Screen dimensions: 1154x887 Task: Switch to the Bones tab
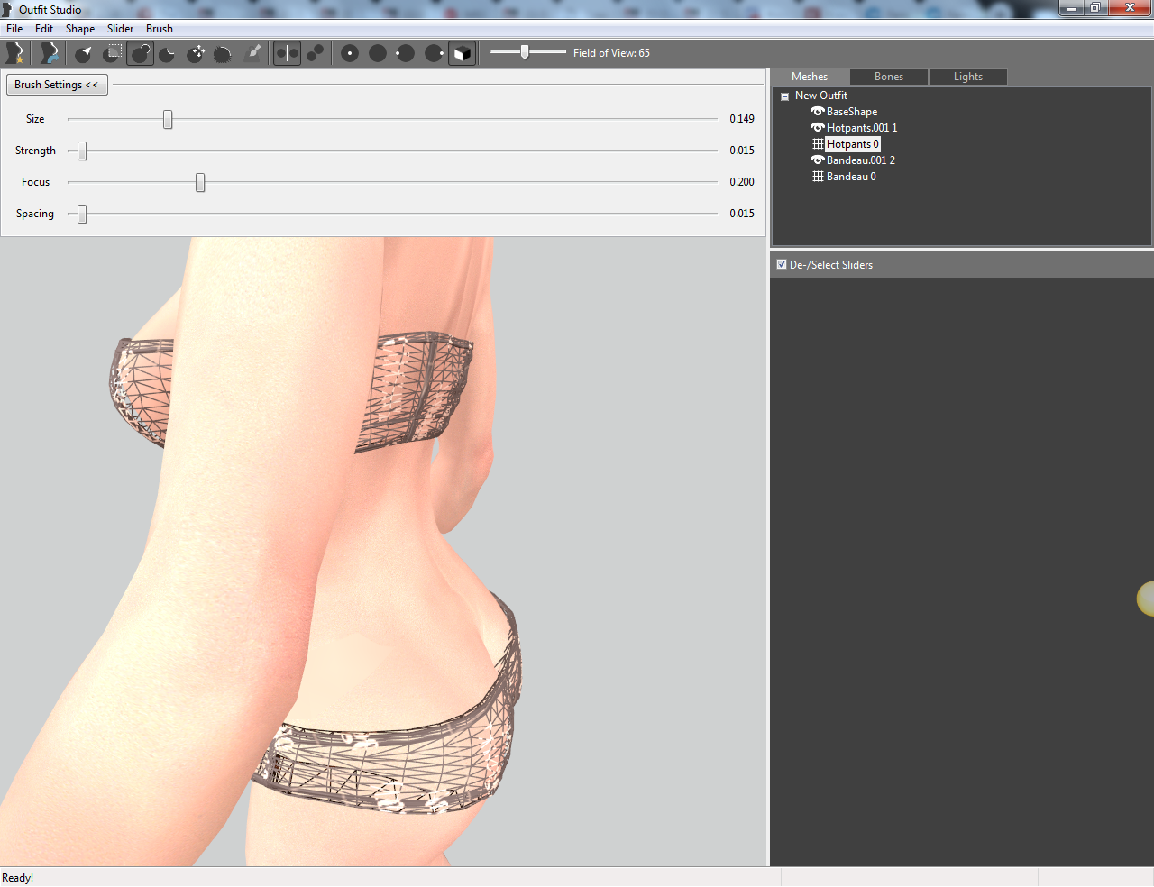click(x=889, y=77)
